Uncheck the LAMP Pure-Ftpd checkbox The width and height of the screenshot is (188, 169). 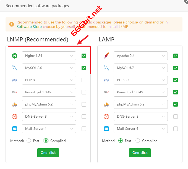[176, 92]
